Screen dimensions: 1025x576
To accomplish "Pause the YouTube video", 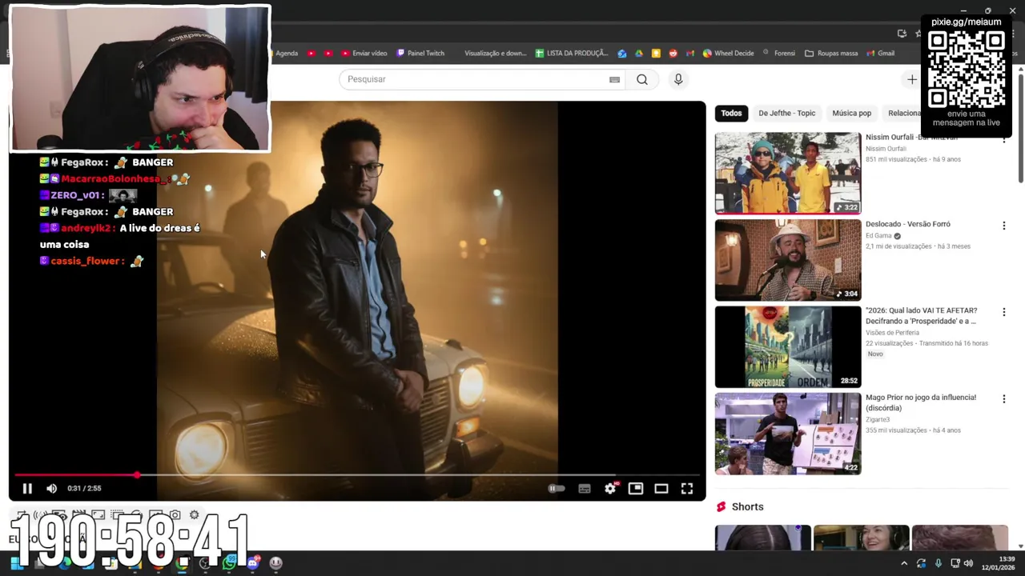I will pos(26,488).
